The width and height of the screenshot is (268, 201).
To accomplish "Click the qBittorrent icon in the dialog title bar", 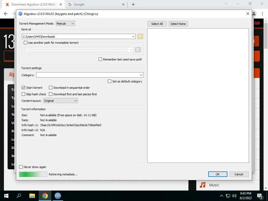I will (20, 14).
